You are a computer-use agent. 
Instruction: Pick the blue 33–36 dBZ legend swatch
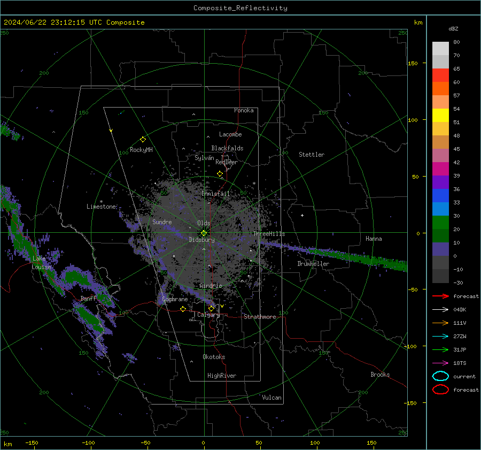pos(440,196)
